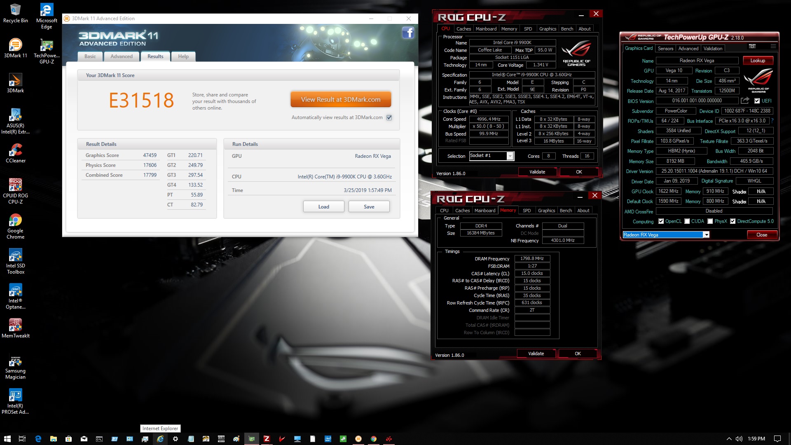The width and height of the screenshot is (791, 445).
Task: Toggle the PhysX checkbox in GPU-Z
Action: point(710,221)
